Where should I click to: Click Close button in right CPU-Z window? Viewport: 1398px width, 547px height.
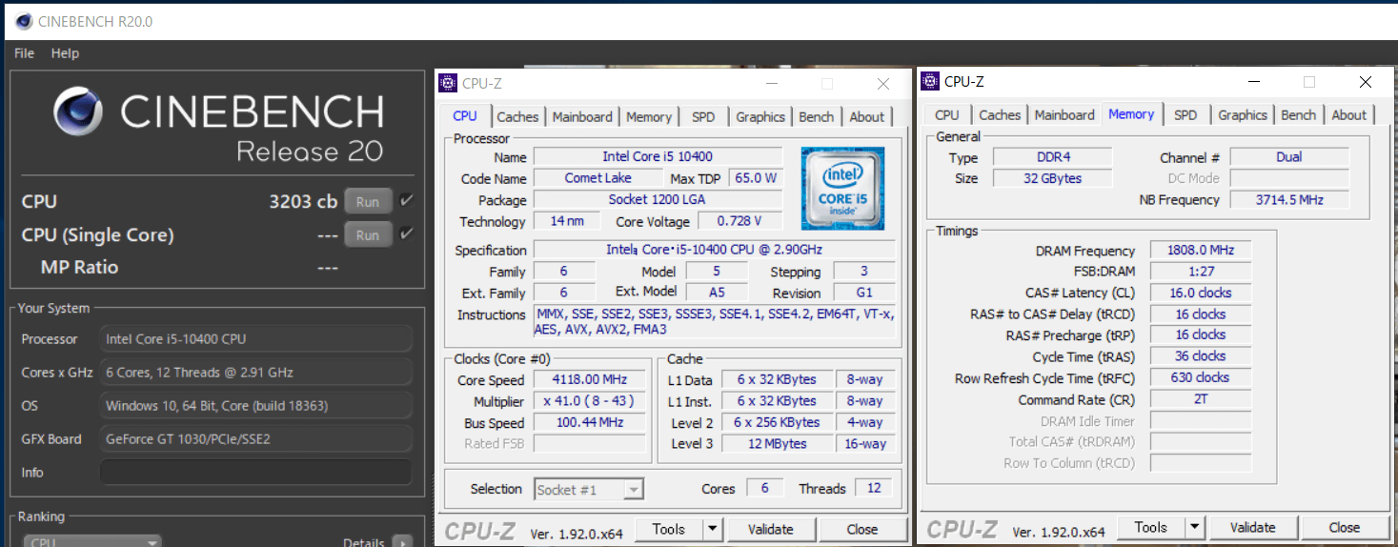[1345, 527]
